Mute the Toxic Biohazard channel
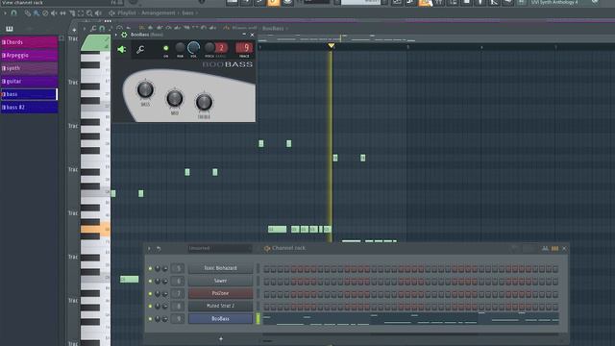615x346 pixels. (150, 269)
